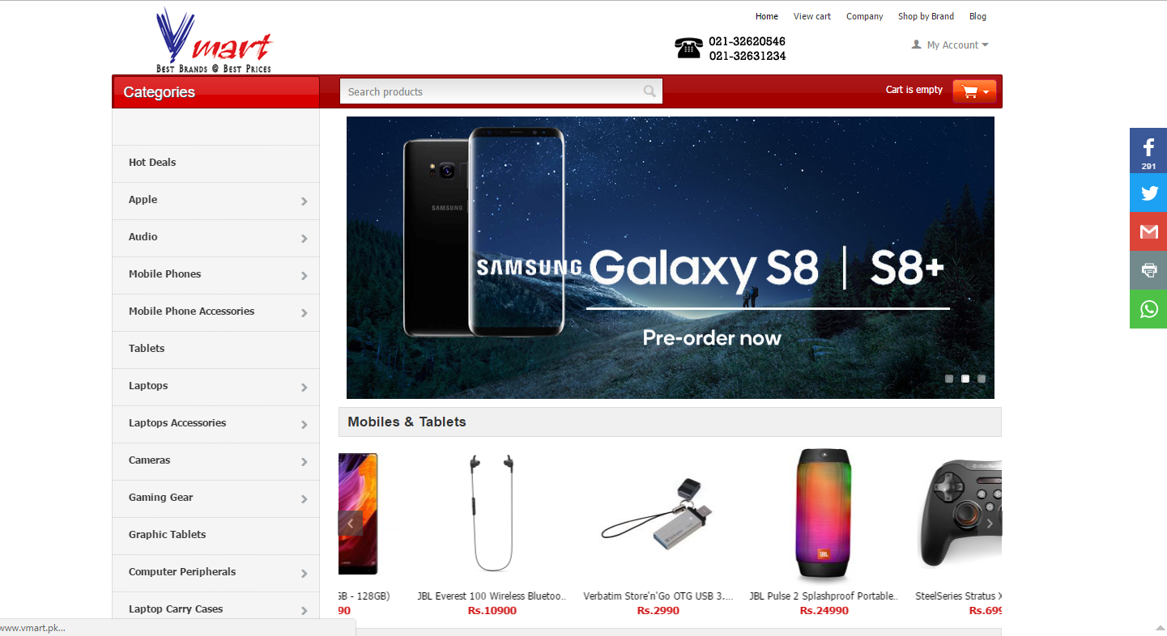
Task: Open the My Account dropdown
Action: coord(950,45)
